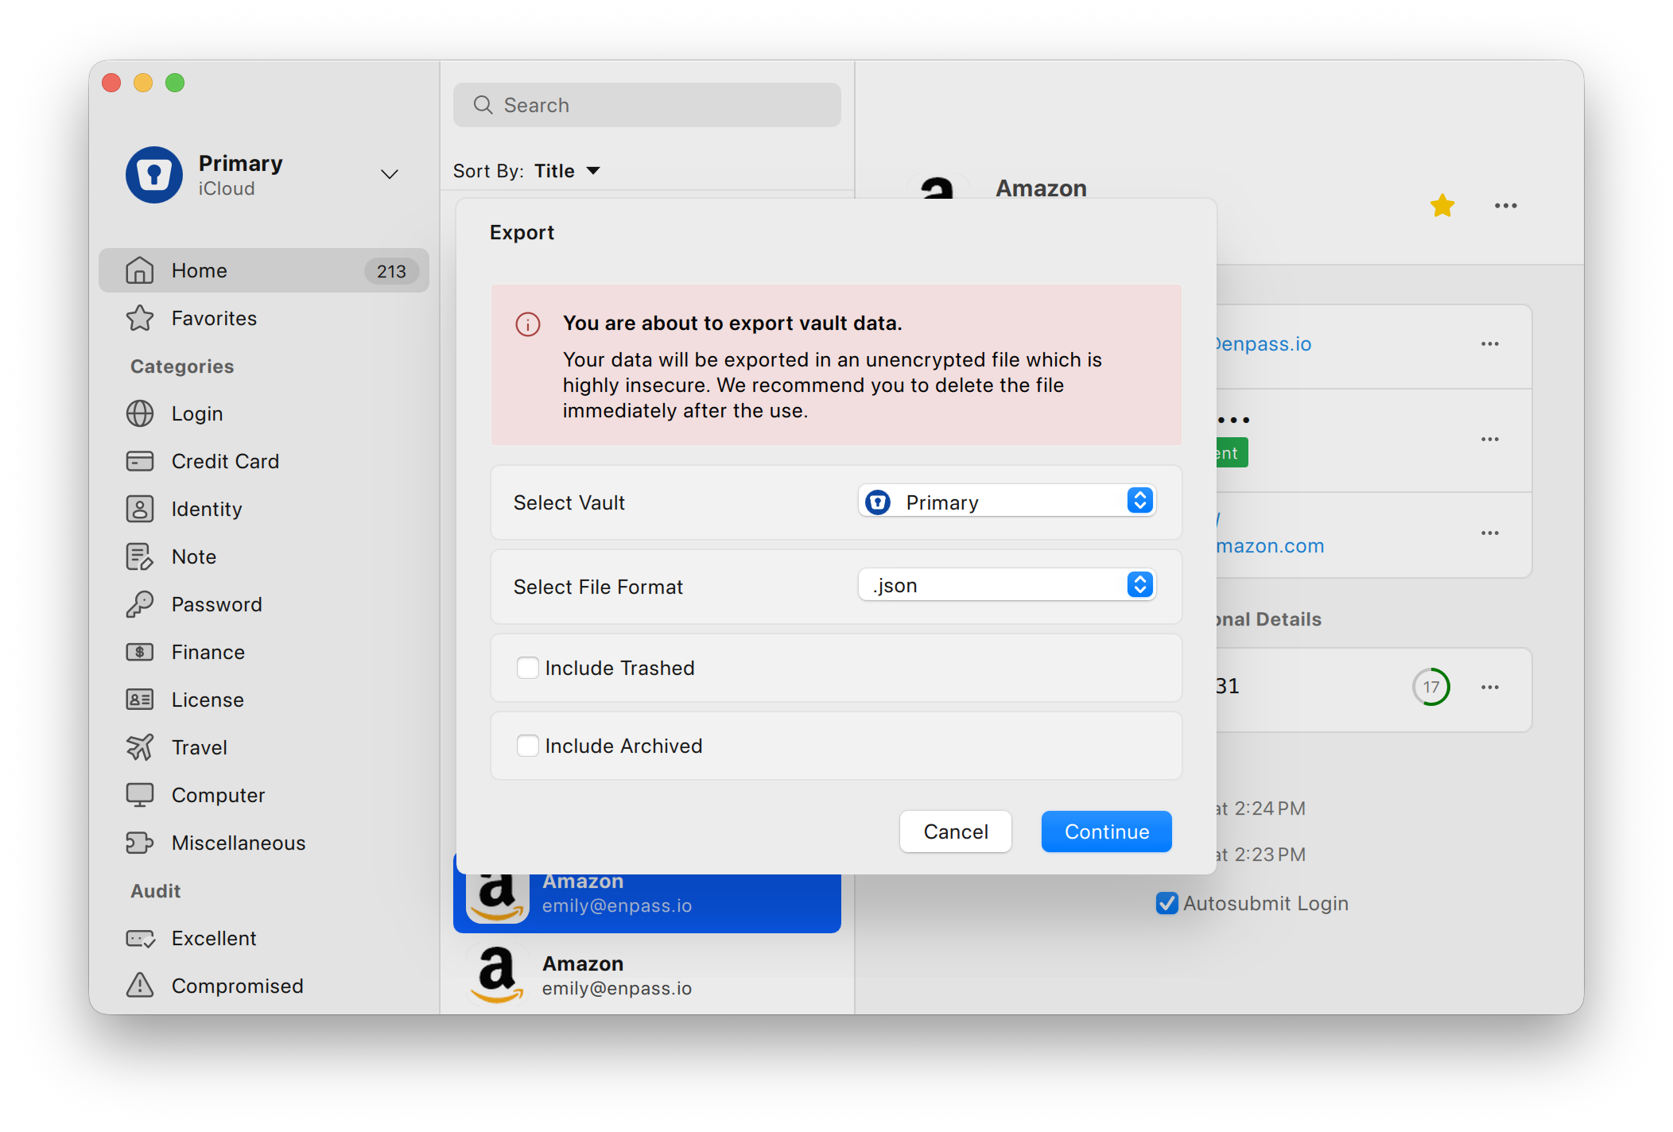
Task: Open options for the hidden password field
Action: pyautogui.click(x=1490, y=440)
